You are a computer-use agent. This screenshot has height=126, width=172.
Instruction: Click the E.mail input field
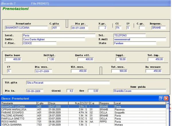[x=140, y=40]
